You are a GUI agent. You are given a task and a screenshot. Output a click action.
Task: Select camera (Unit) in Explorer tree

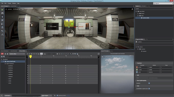tap(154, 18)
